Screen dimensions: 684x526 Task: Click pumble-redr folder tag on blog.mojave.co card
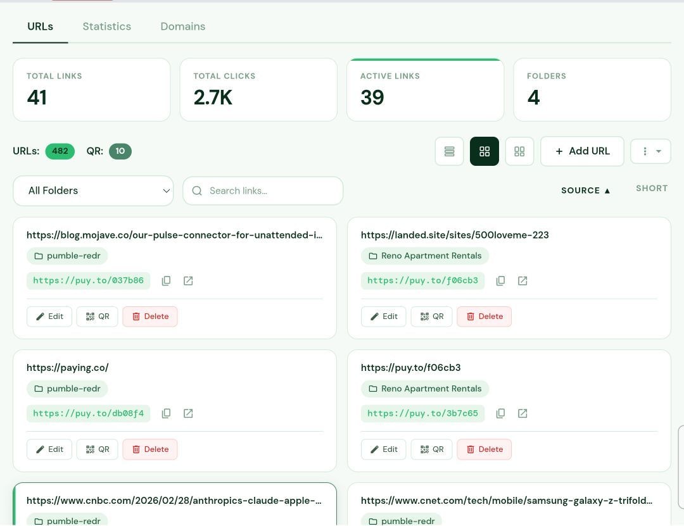[67, 256]
